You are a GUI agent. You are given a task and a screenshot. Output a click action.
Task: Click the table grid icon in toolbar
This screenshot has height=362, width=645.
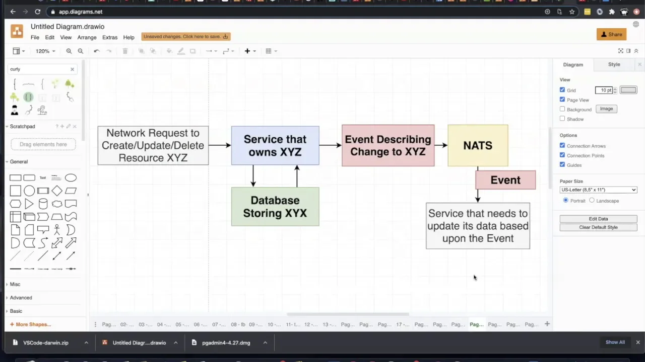click(269, 51)
